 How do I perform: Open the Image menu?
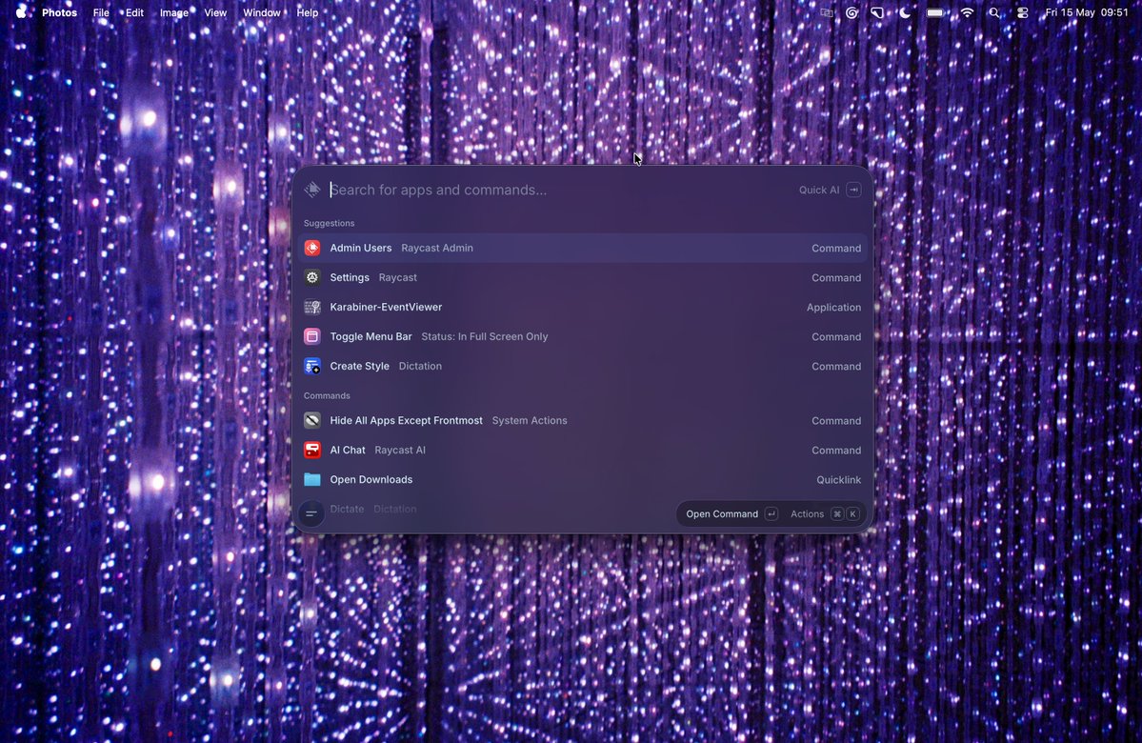pyautogui.click(x=174, y=12)
